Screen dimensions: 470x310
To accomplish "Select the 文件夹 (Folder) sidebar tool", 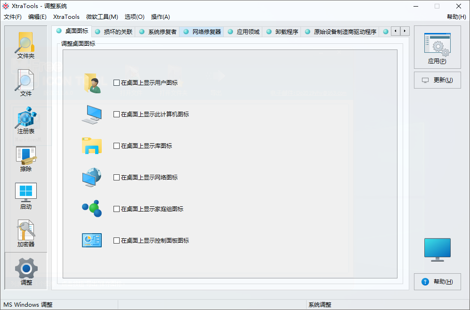I will [25, 45].
